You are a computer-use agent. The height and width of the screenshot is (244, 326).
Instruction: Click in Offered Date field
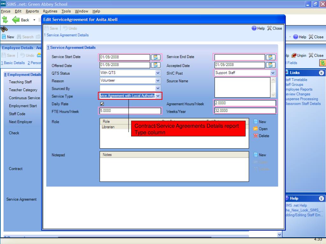[x=125, y=65]
